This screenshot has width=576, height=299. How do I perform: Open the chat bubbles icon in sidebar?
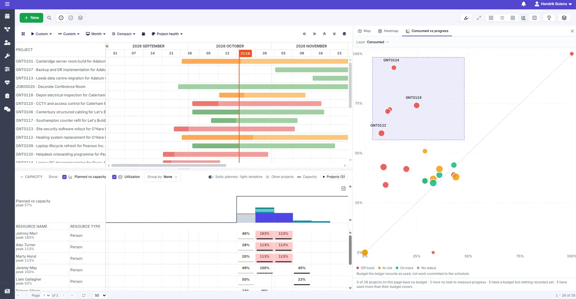click(x=7, y=109)
